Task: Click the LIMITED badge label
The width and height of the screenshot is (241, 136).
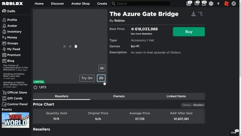Action: (39, 82)
